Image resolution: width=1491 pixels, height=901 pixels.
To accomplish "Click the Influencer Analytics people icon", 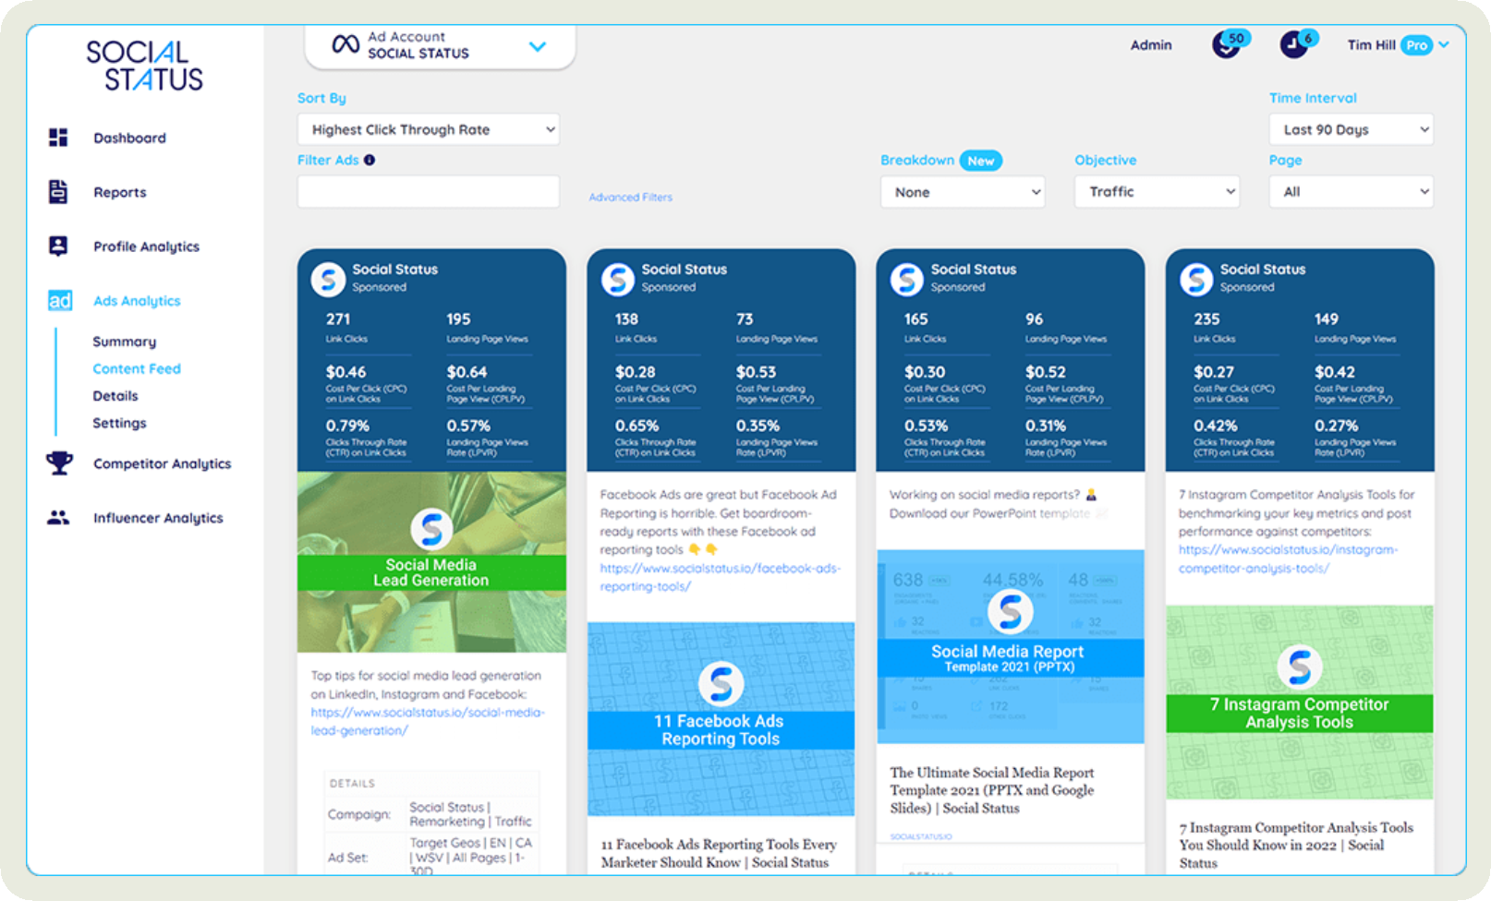I will coord(58,518).
